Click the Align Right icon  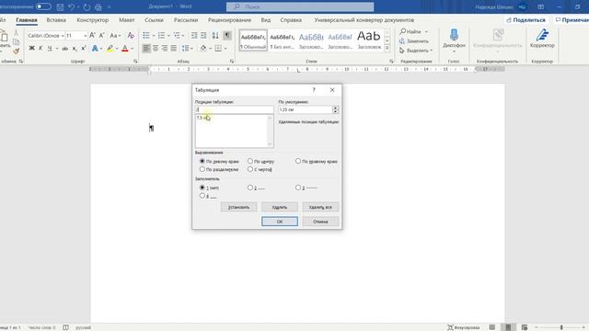164,48
